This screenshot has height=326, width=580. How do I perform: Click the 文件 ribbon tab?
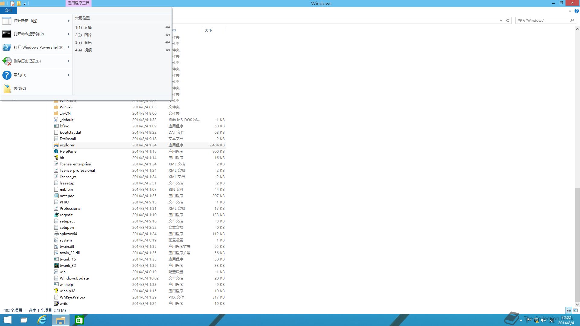(8, 11)
